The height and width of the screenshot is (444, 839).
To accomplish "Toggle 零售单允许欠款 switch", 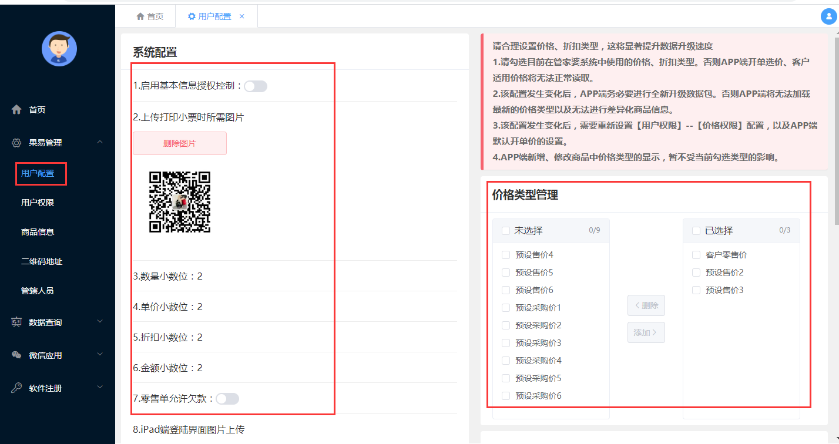I will 227,399.
